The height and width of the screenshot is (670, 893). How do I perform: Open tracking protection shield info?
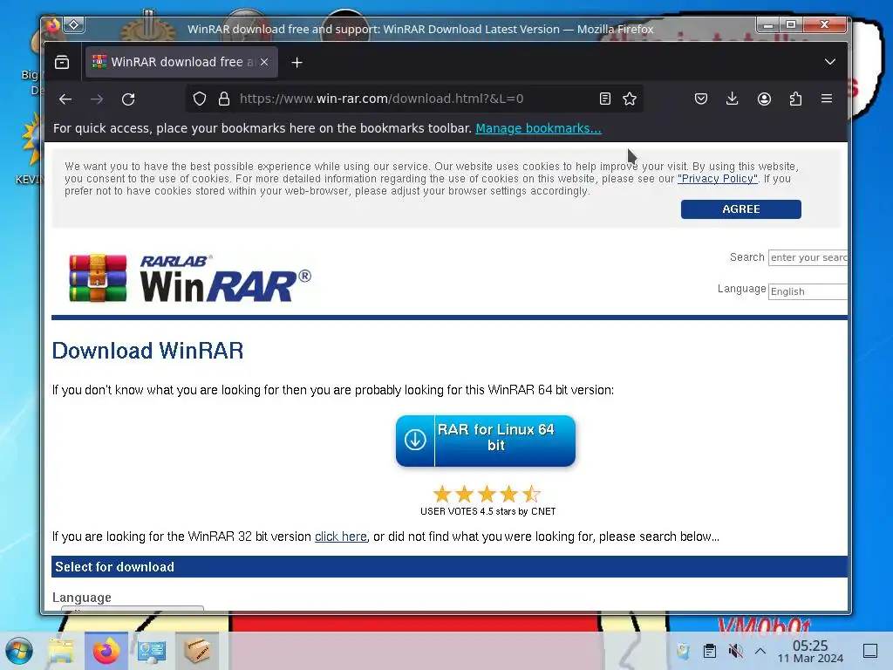click(200, 99)
